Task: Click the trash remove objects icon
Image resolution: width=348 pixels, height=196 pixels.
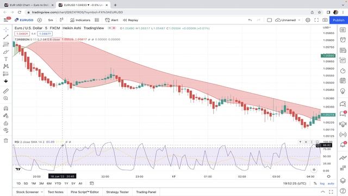Action: click(x=6, y=140)
